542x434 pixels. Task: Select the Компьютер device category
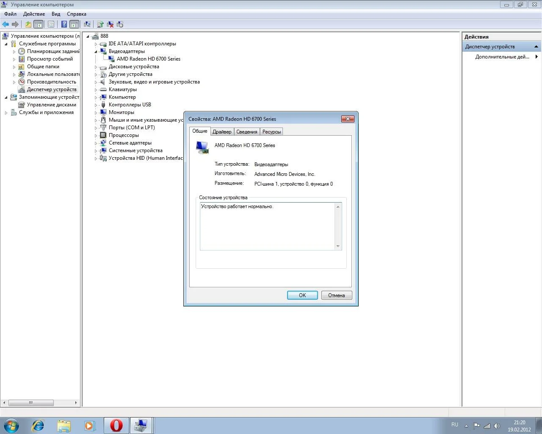pyautogui.click(x=122, y=97)
